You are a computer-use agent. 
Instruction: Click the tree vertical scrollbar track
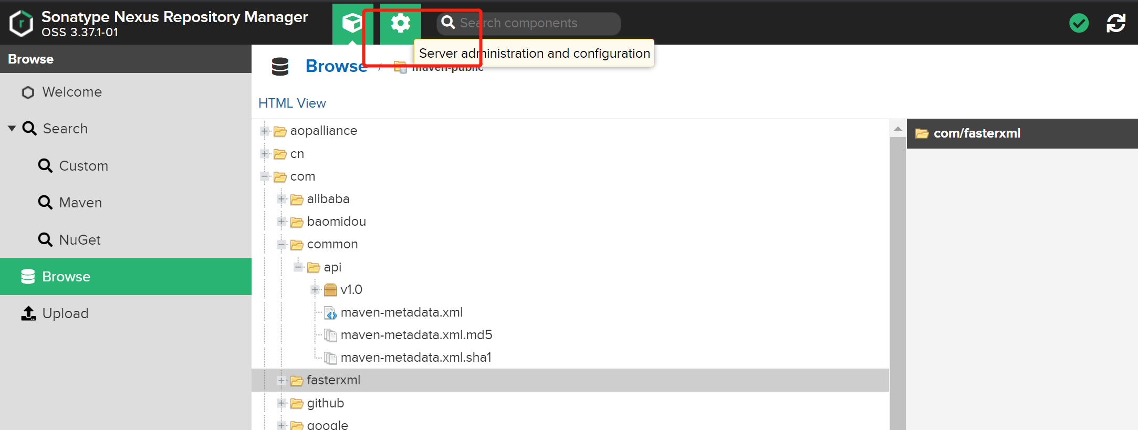pos(897,284)
